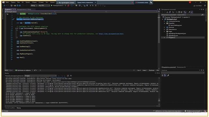209x117 pixels.
Task: Open the Файл menu
Action: coord(7,2)
